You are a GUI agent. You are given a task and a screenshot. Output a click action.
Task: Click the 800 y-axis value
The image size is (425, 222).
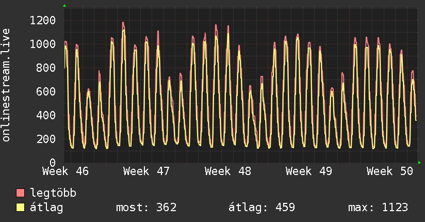tap(46, 68)
